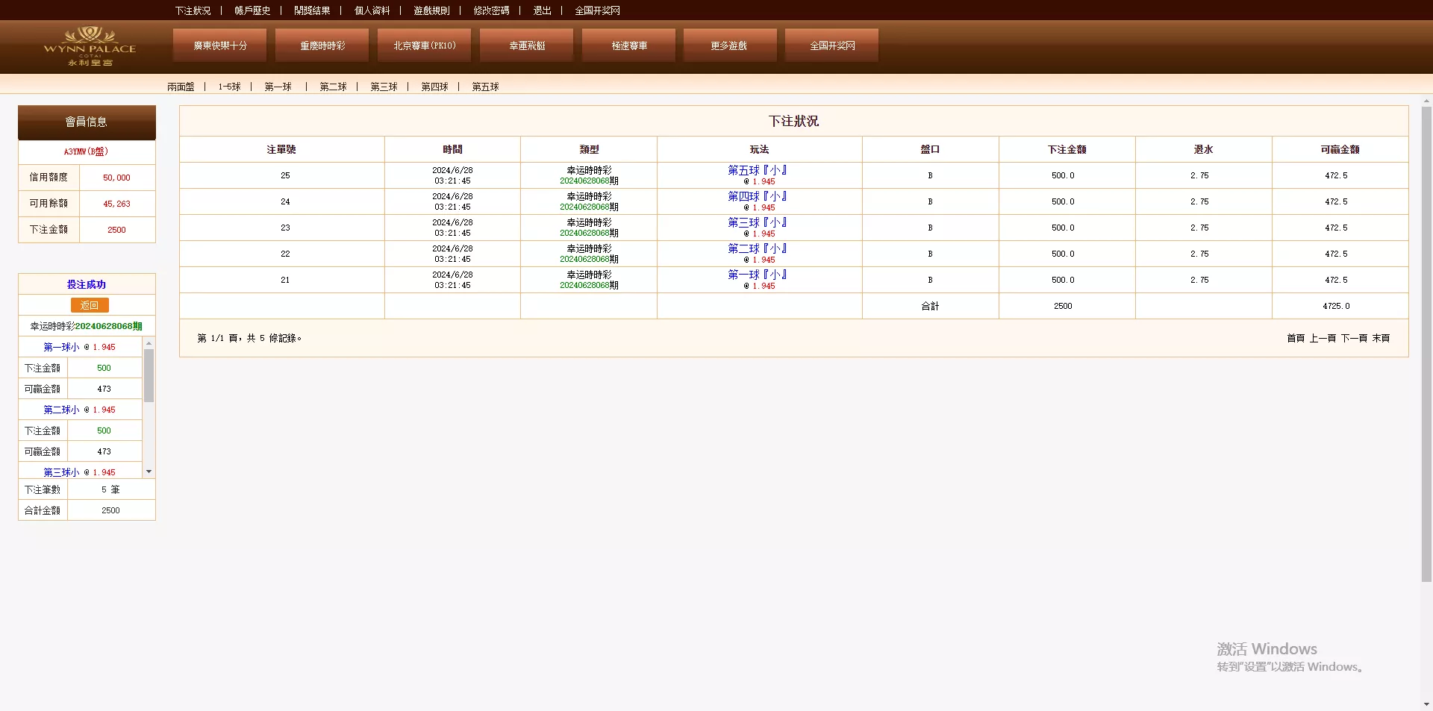Click the Wynn Palace logo
This screenshot has height=711, width=1433.
[x=91, y=46]
